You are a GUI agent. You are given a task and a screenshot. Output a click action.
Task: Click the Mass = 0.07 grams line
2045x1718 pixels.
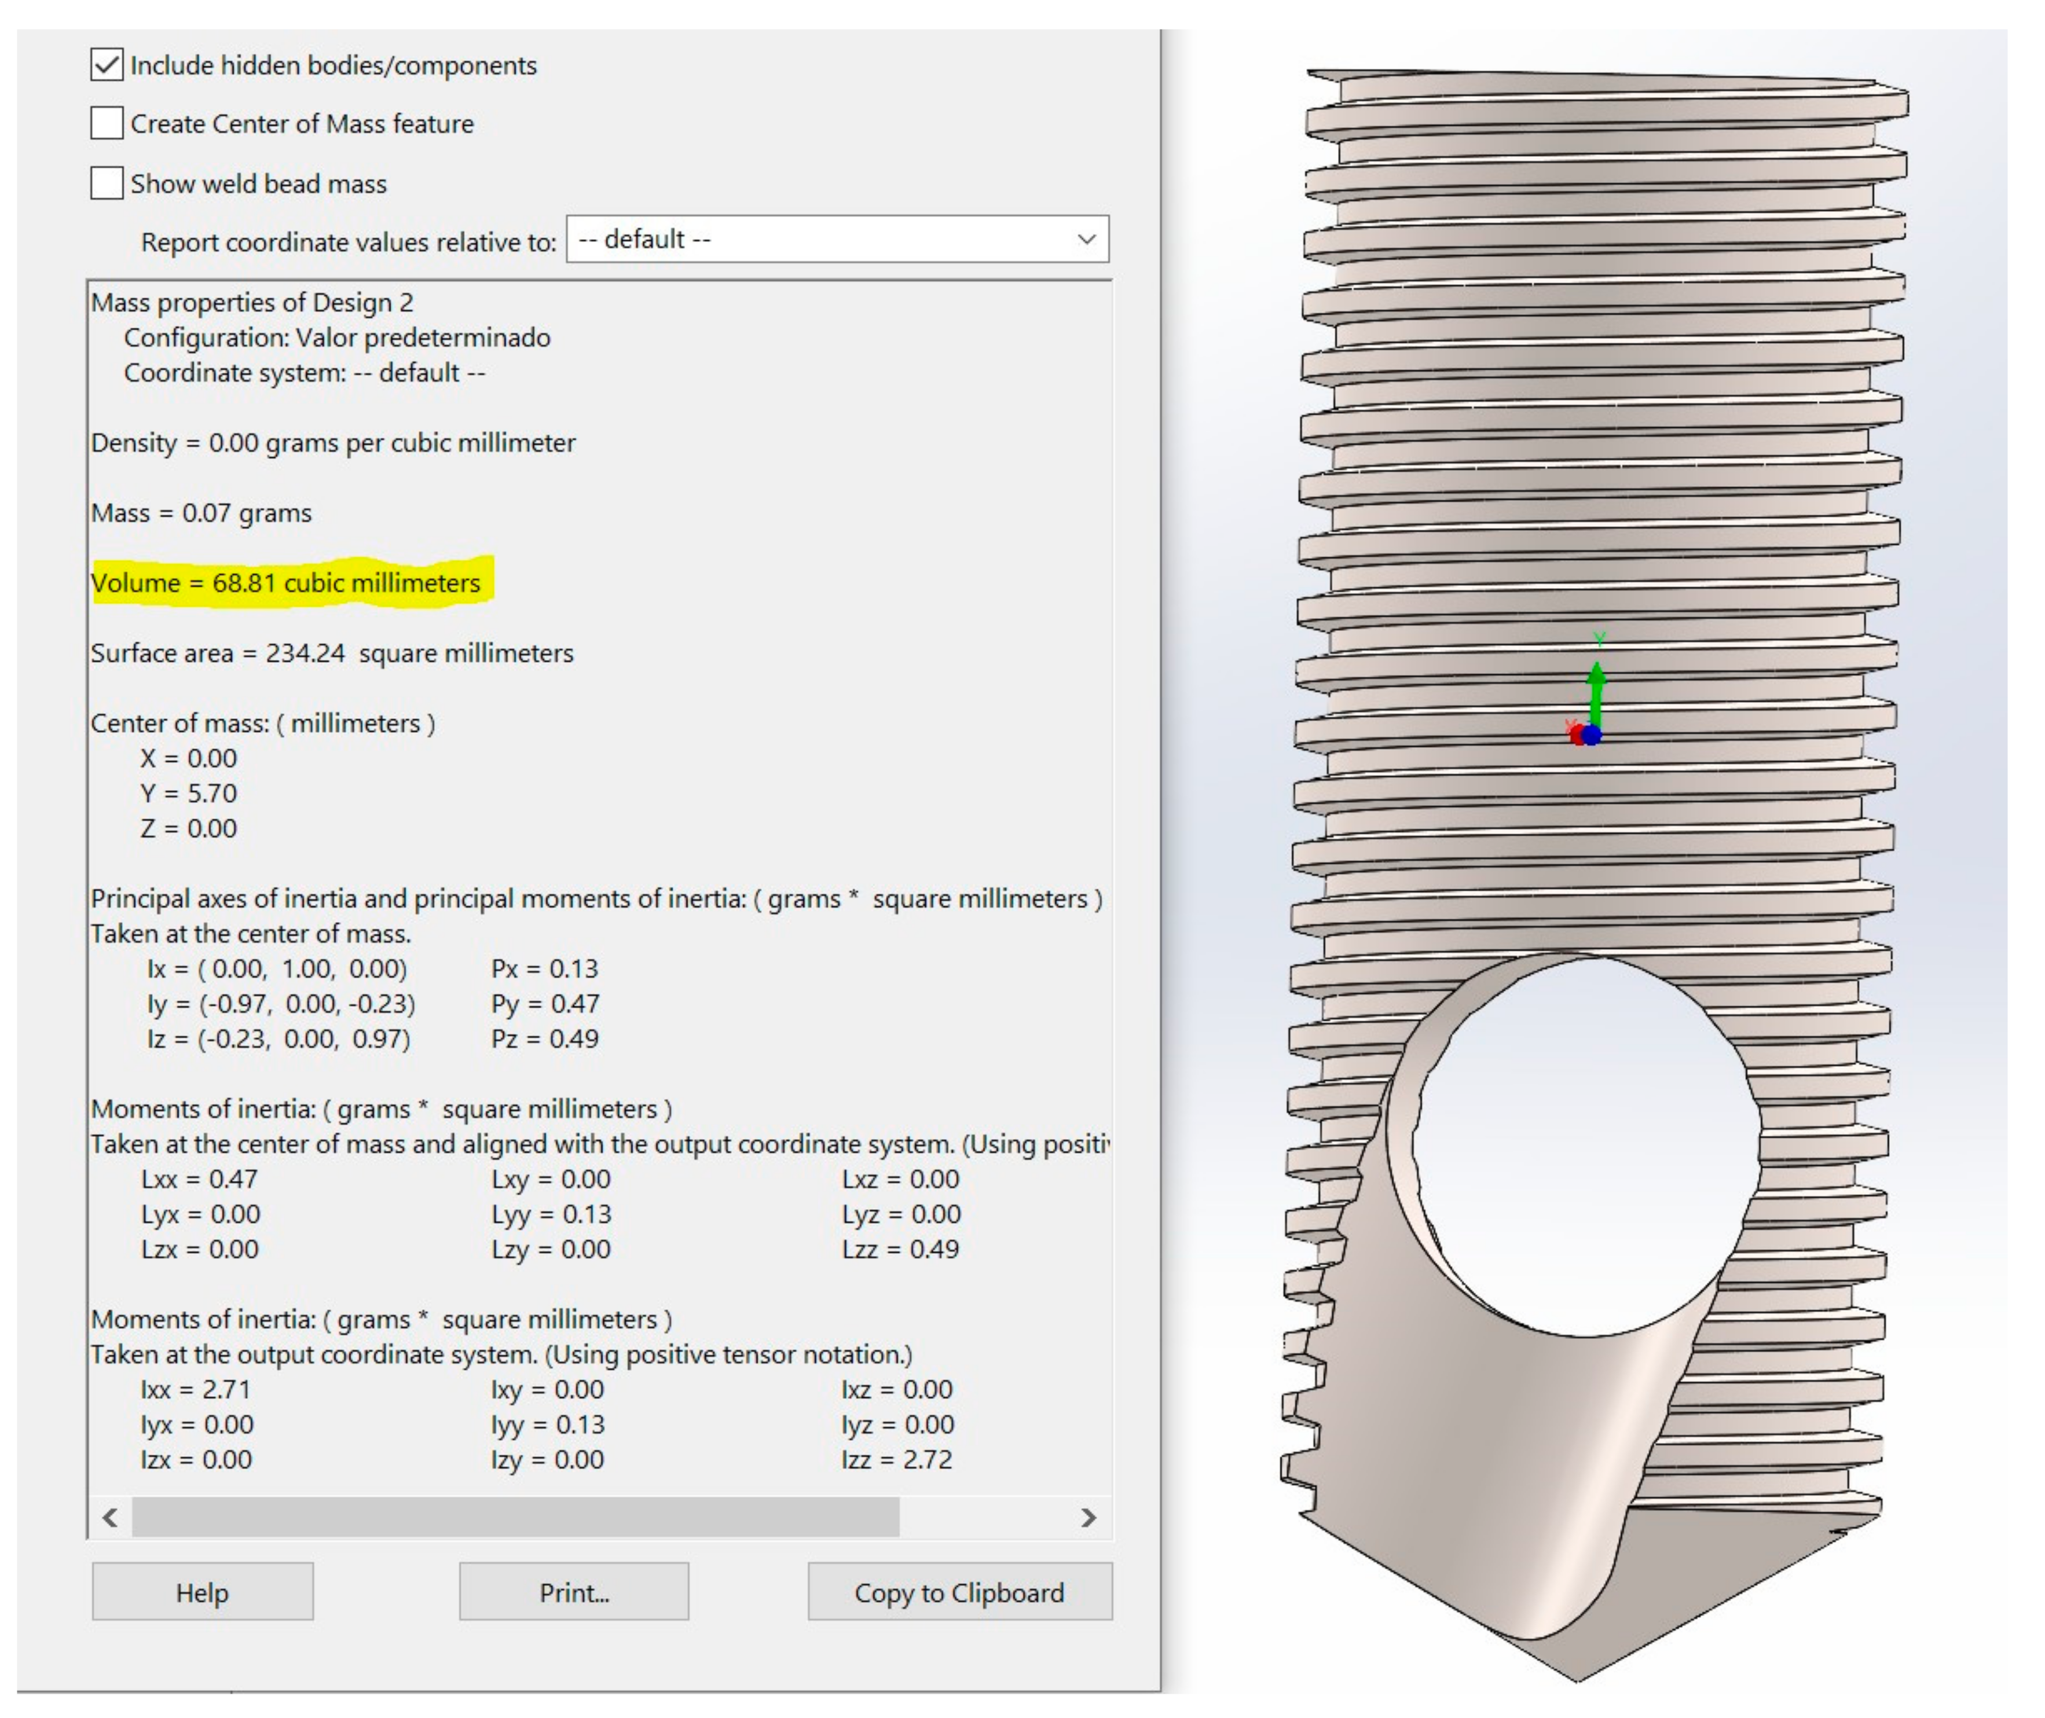[x=201, y=513]
